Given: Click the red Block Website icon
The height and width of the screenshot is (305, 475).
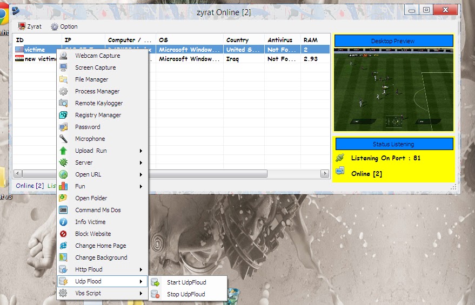Looking at the screenshot, I should [63, 234].
